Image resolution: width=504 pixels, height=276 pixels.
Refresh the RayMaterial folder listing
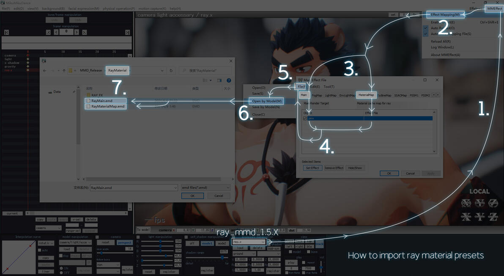[x=171, y=70]
